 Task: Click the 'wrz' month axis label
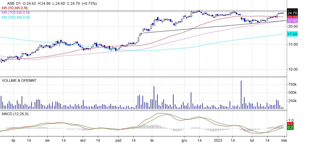pyautogui.click(x=83, y=140)
